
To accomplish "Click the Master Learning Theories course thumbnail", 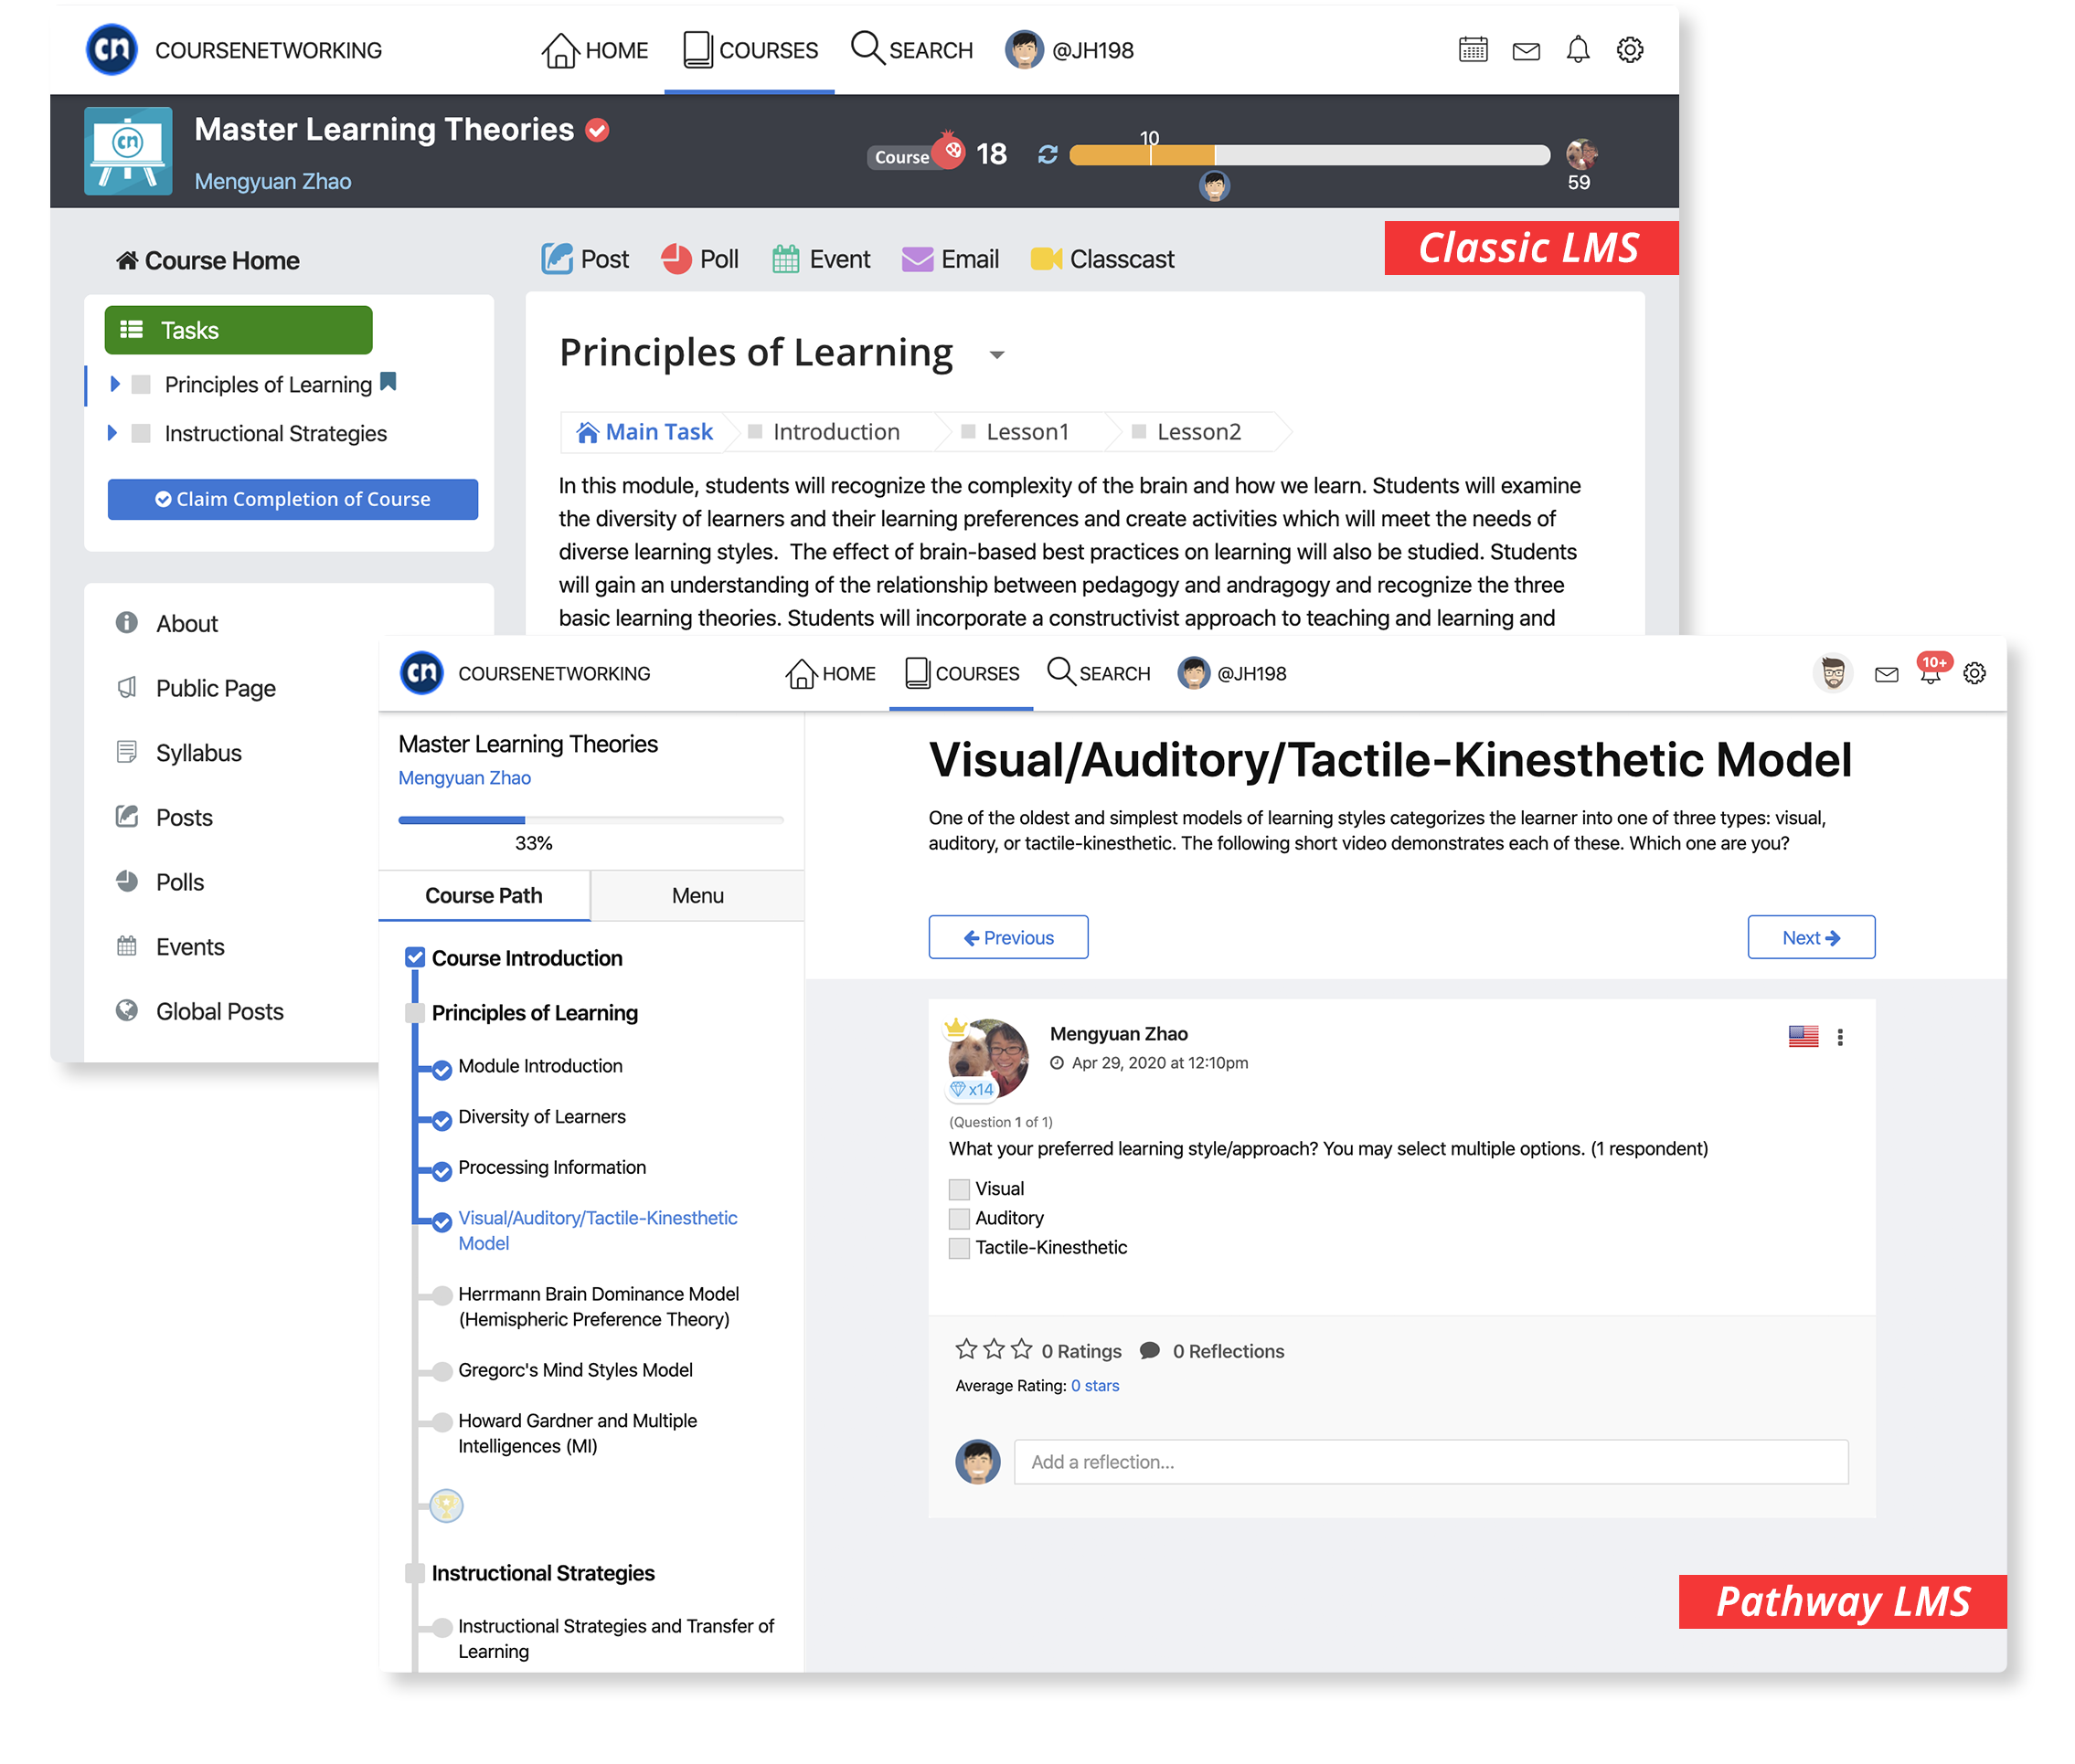I will (x=128, y=151).
